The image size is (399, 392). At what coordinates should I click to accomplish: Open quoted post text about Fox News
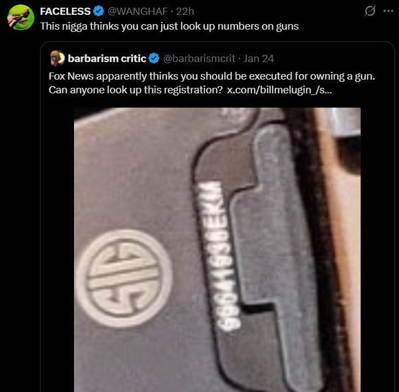point(212,83)
